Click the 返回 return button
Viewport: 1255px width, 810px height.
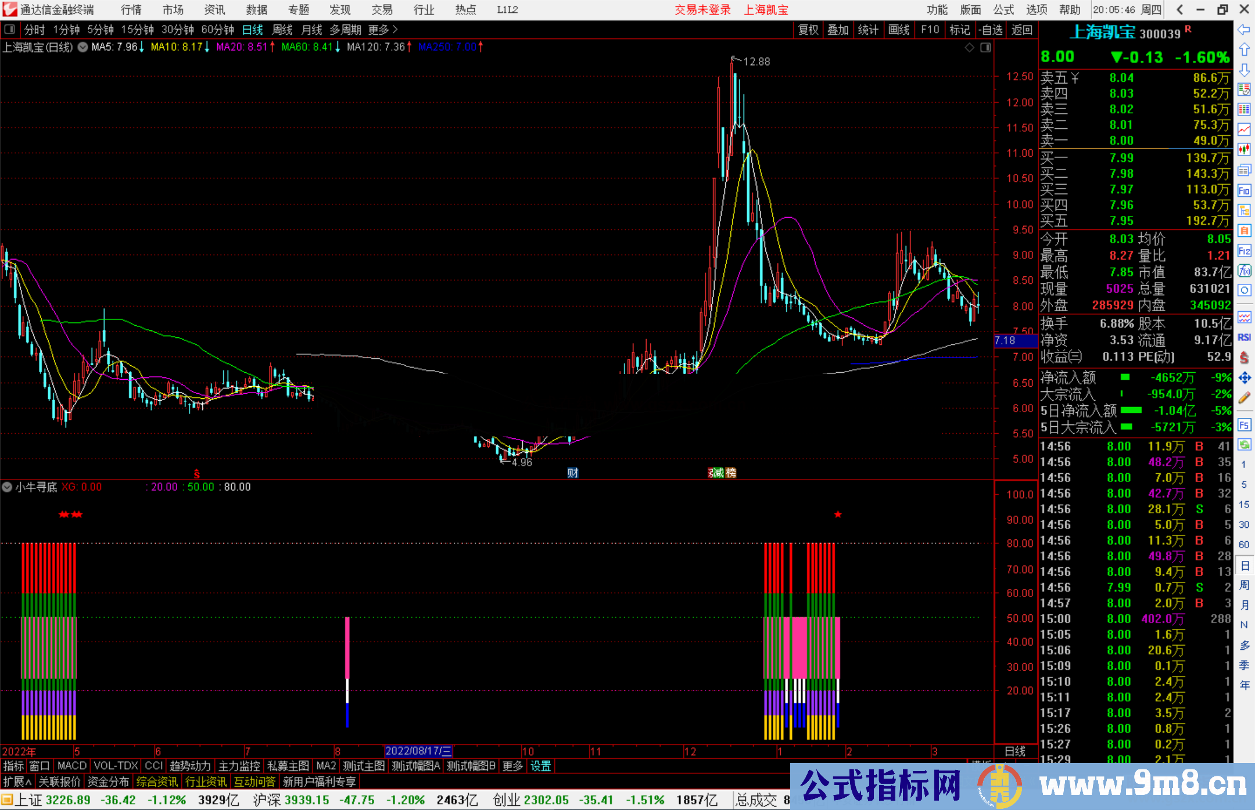[1021, 30]
